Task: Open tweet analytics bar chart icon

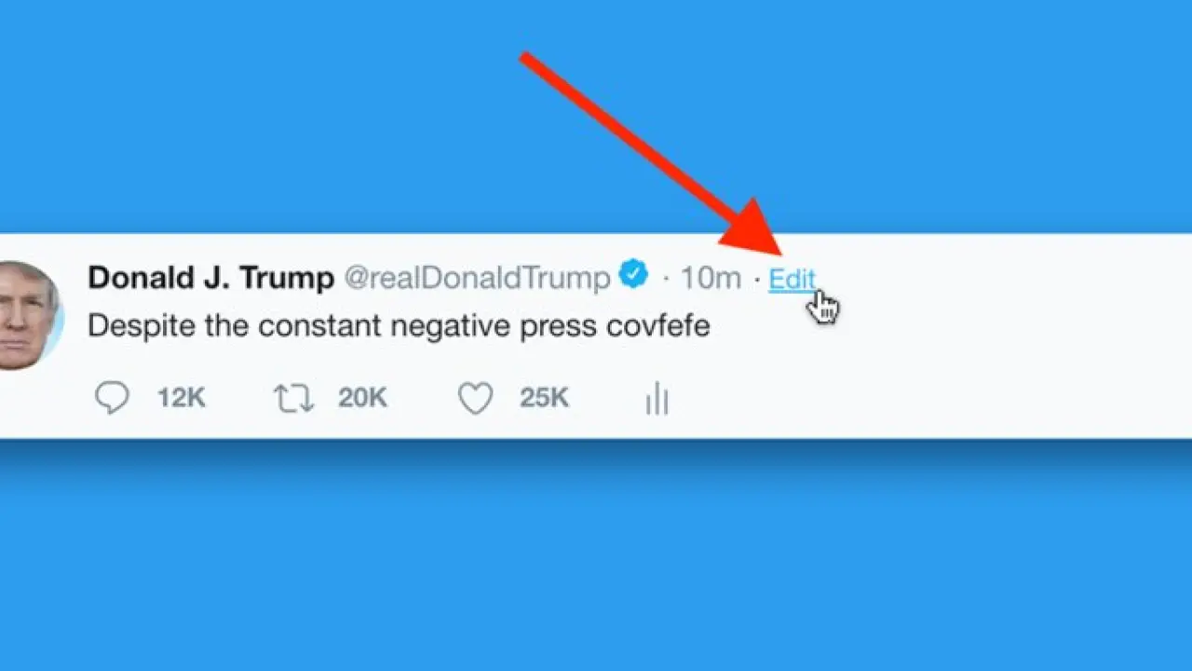Action: [x=657, y=399]
